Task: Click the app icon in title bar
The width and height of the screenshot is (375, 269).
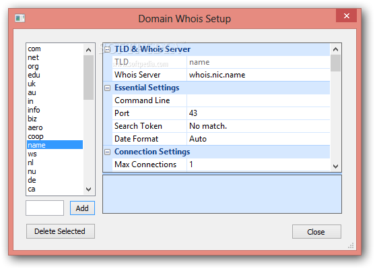Action: (x=20, y=18)
